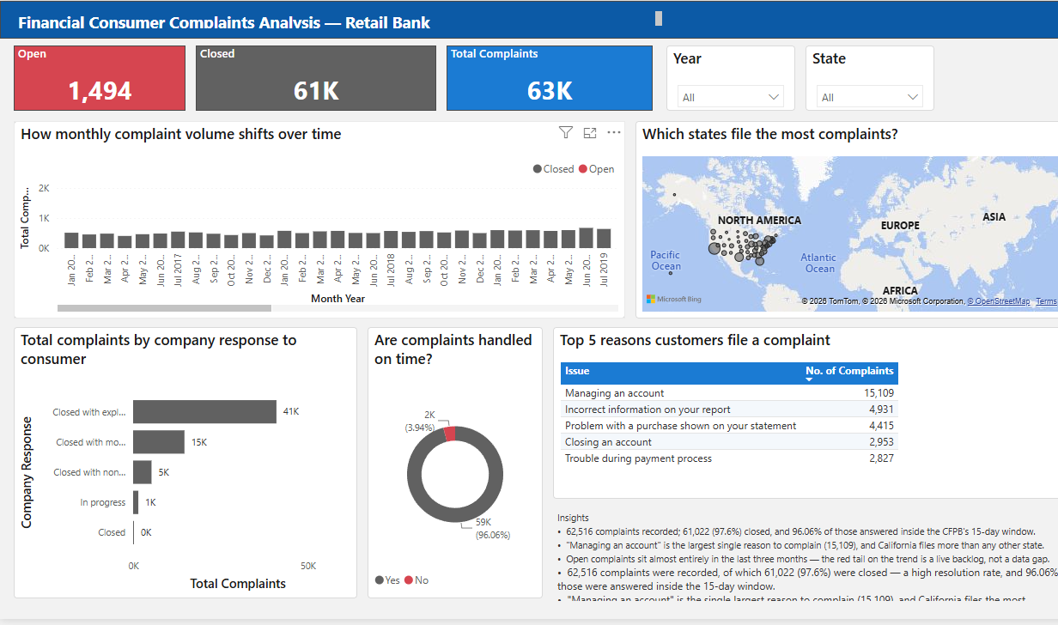
Task: Sort by No. of Complaints column header
Action: (x=849, y=371)
